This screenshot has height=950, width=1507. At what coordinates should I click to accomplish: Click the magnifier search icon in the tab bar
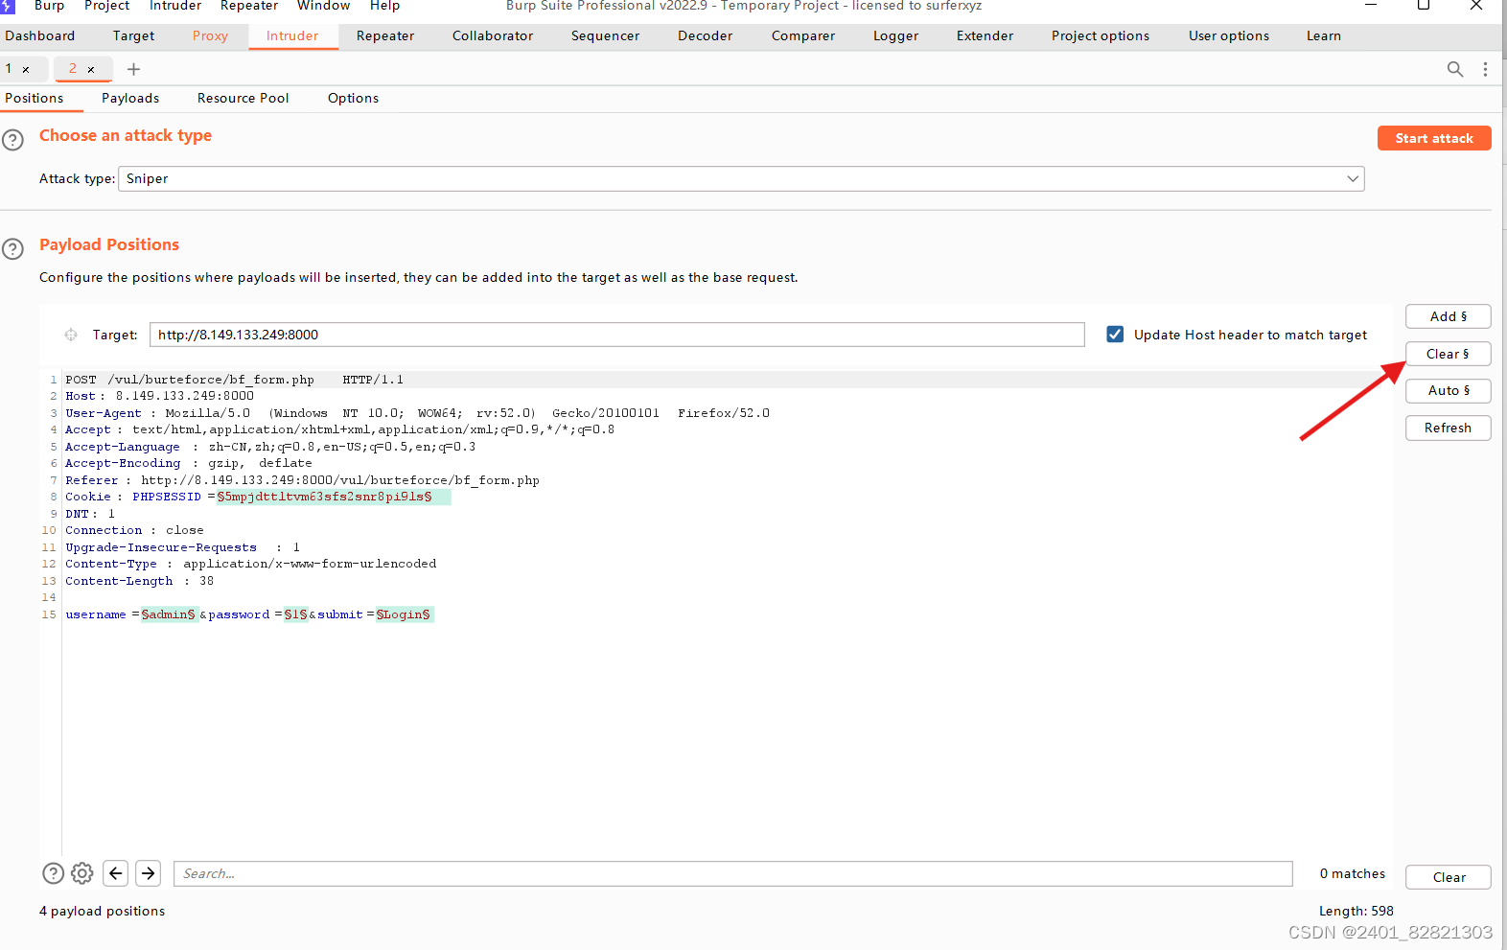coord(1455,69)
